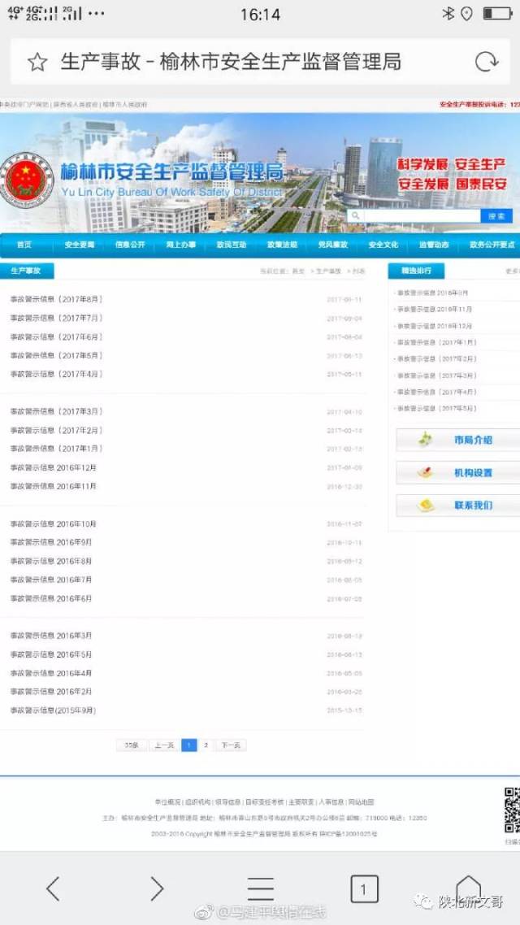Open the 信息公开 navigation item
520x925 pixels.
(x=130, y=245)
